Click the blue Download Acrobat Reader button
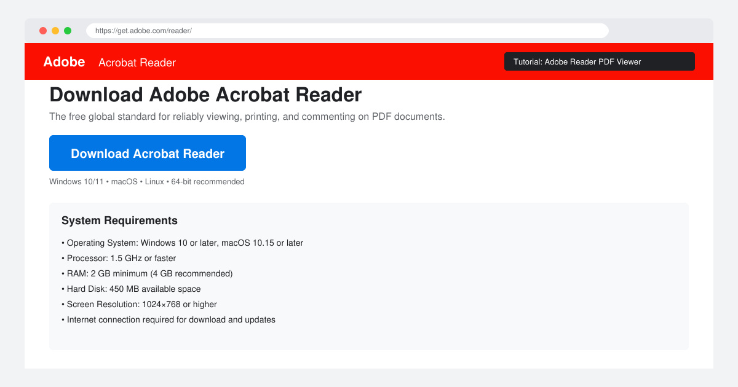Screen dimensions: 738x387 pos(148,153)
